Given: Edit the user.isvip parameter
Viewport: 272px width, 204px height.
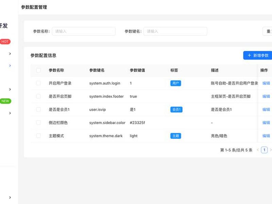Looking at the screenshot, I should [x=266, y=109].
